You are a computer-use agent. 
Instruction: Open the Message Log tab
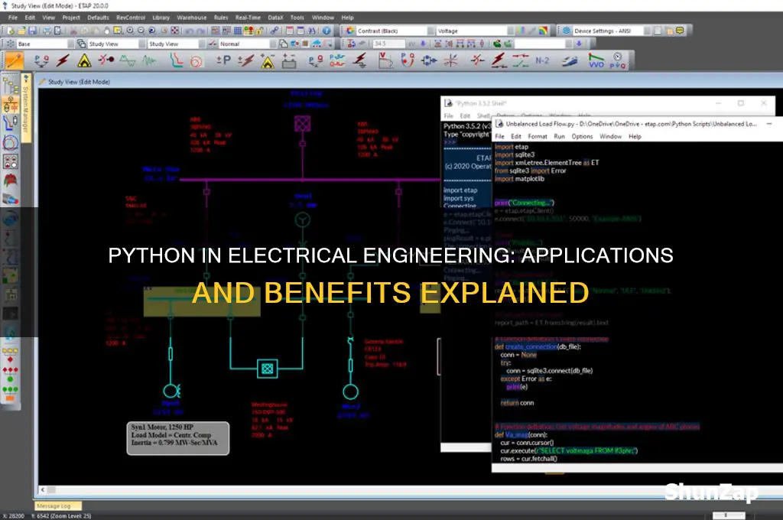pyautogui.click(x=58, y=506)
